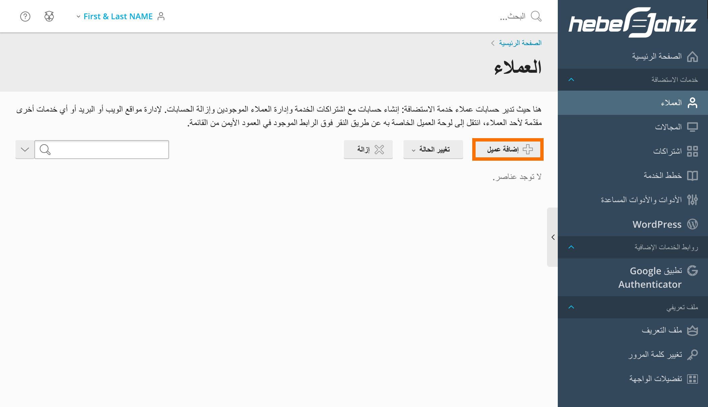This screenshot has width=708, height=407.
Task: Click the Google Authenticator G icon
Action: pos(692,271)
